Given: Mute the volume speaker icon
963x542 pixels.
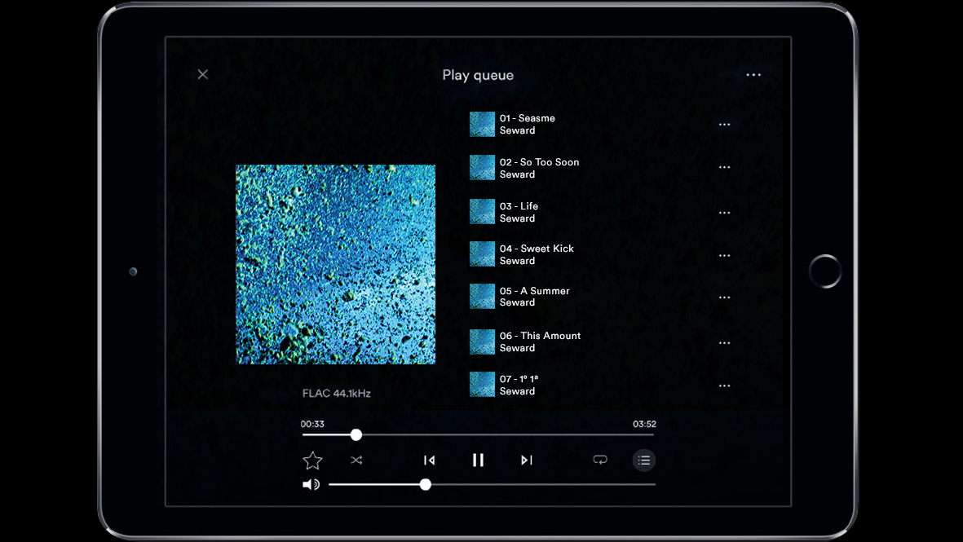Looking at the screenshot, I should pyautogui.click(x=311, y=485).
